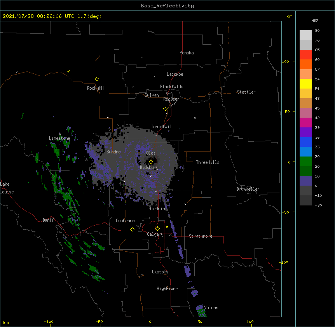The image size is (335, 327).
Task: Select the red 60-65 dBZ legend swatch
Action: 305,54
